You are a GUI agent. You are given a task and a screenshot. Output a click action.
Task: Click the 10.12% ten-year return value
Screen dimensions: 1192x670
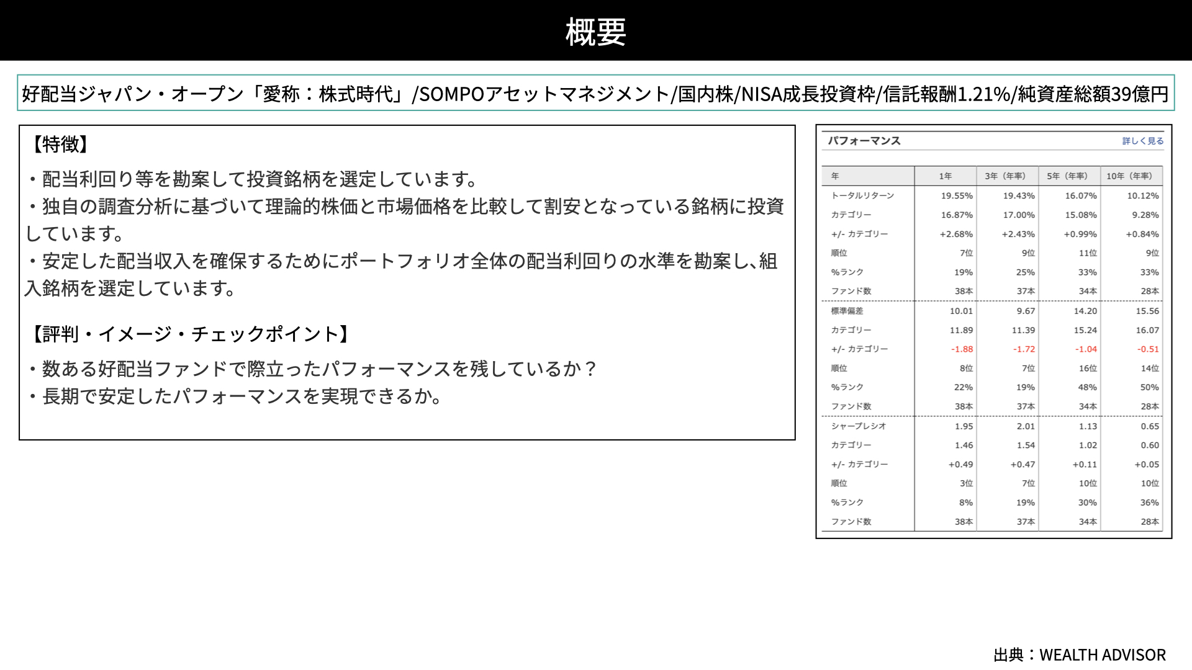tap(1143, 195)
